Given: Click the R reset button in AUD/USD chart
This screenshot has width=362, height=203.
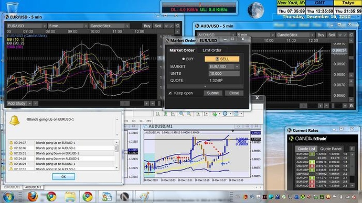Looking at the screenshot, I should [351, 106].
